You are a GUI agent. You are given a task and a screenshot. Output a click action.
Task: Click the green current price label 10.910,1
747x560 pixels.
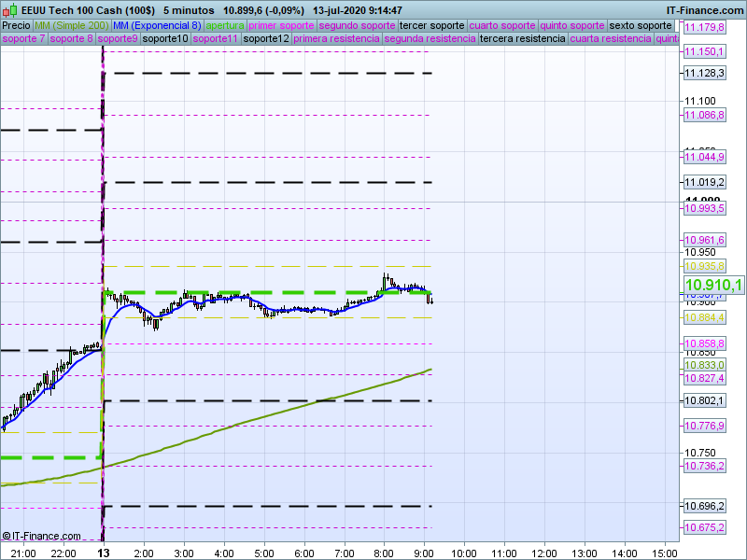713,286
